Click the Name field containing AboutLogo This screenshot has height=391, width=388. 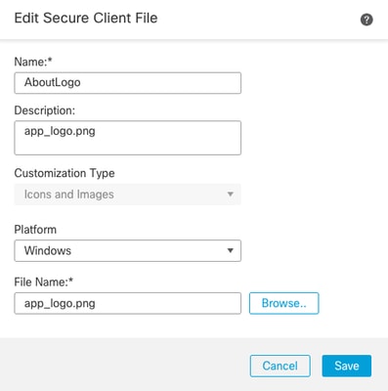tap(128, 83)
